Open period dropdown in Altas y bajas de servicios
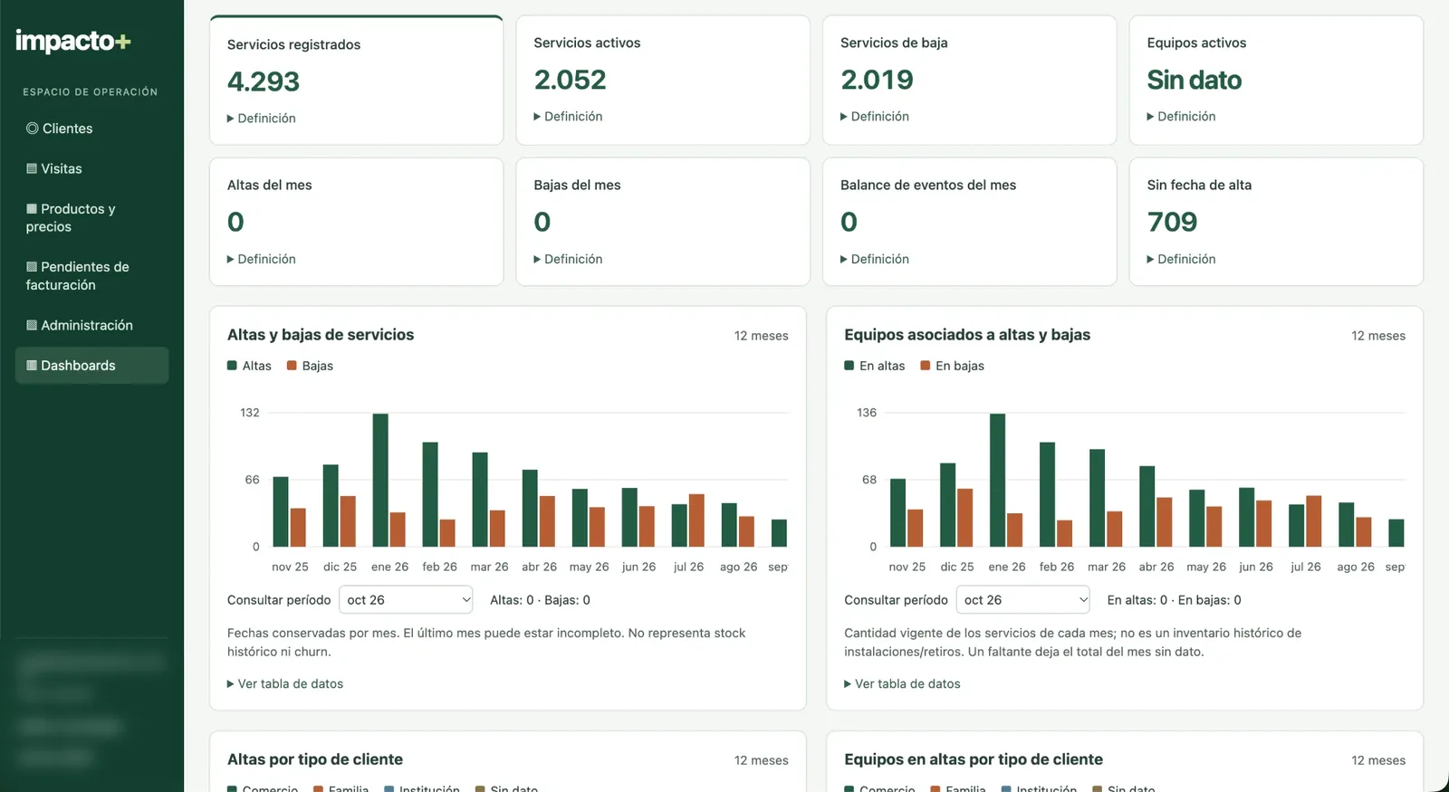Image resolution: width=1449 pixels, height=792 pixels. coord(406,600)
